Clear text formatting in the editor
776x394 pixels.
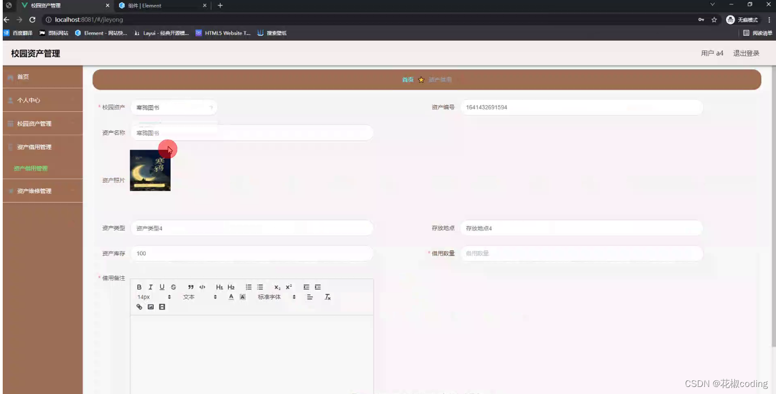(328, 297)
